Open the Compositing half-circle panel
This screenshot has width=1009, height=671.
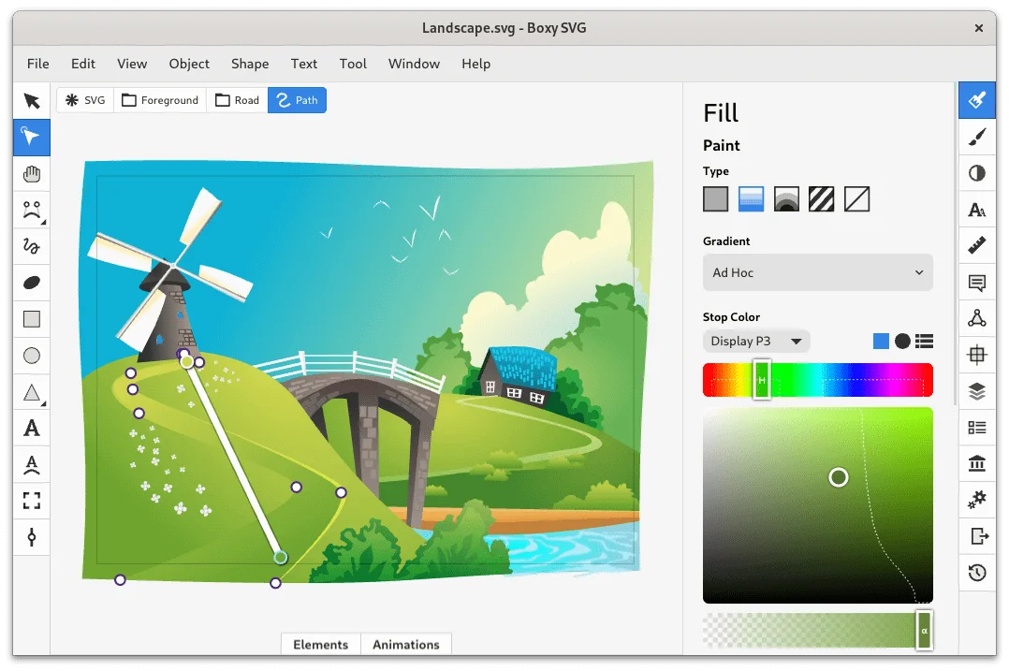click(x=977, y=173)
